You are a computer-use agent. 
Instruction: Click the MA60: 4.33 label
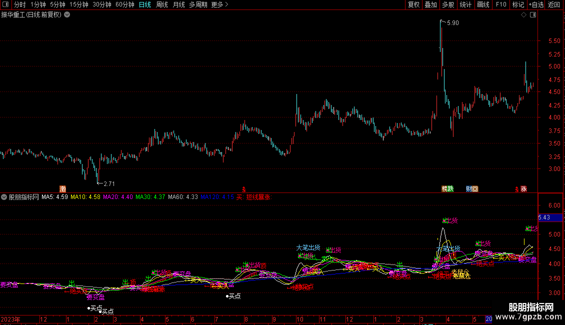tap(183, 197)
